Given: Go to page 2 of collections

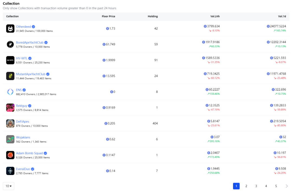Looking at the screenshot, I should 246,186.
